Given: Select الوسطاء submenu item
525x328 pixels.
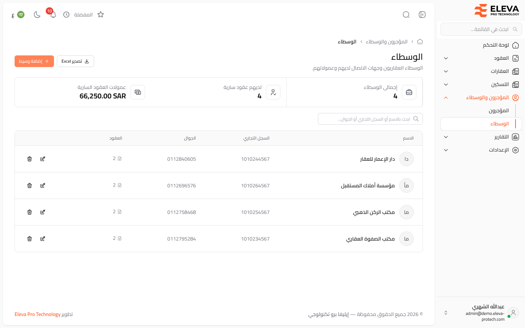Looking at the screenshot, I should pyautogui.click(x=481, y=124).
